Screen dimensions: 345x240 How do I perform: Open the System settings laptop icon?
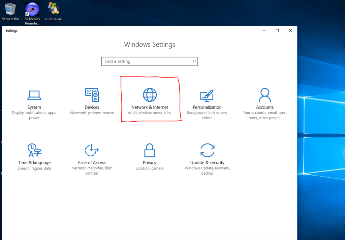click(34, 95)
